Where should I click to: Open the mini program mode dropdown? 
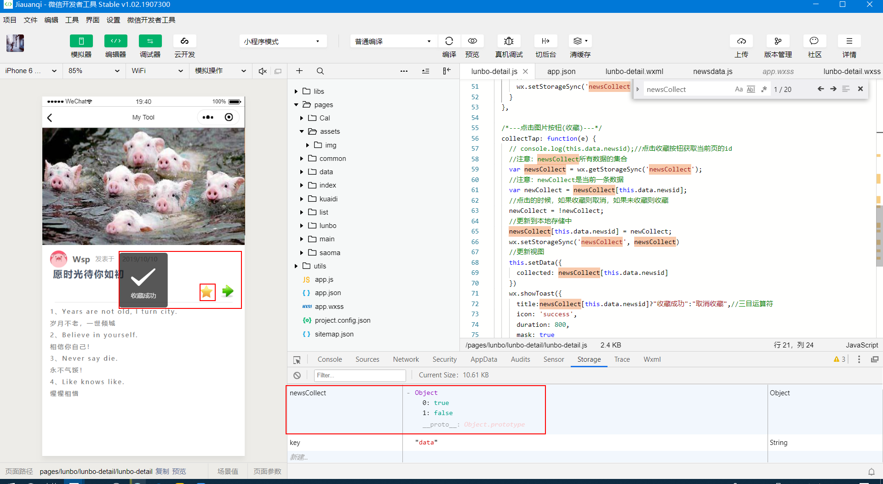[x=283, y=41]
